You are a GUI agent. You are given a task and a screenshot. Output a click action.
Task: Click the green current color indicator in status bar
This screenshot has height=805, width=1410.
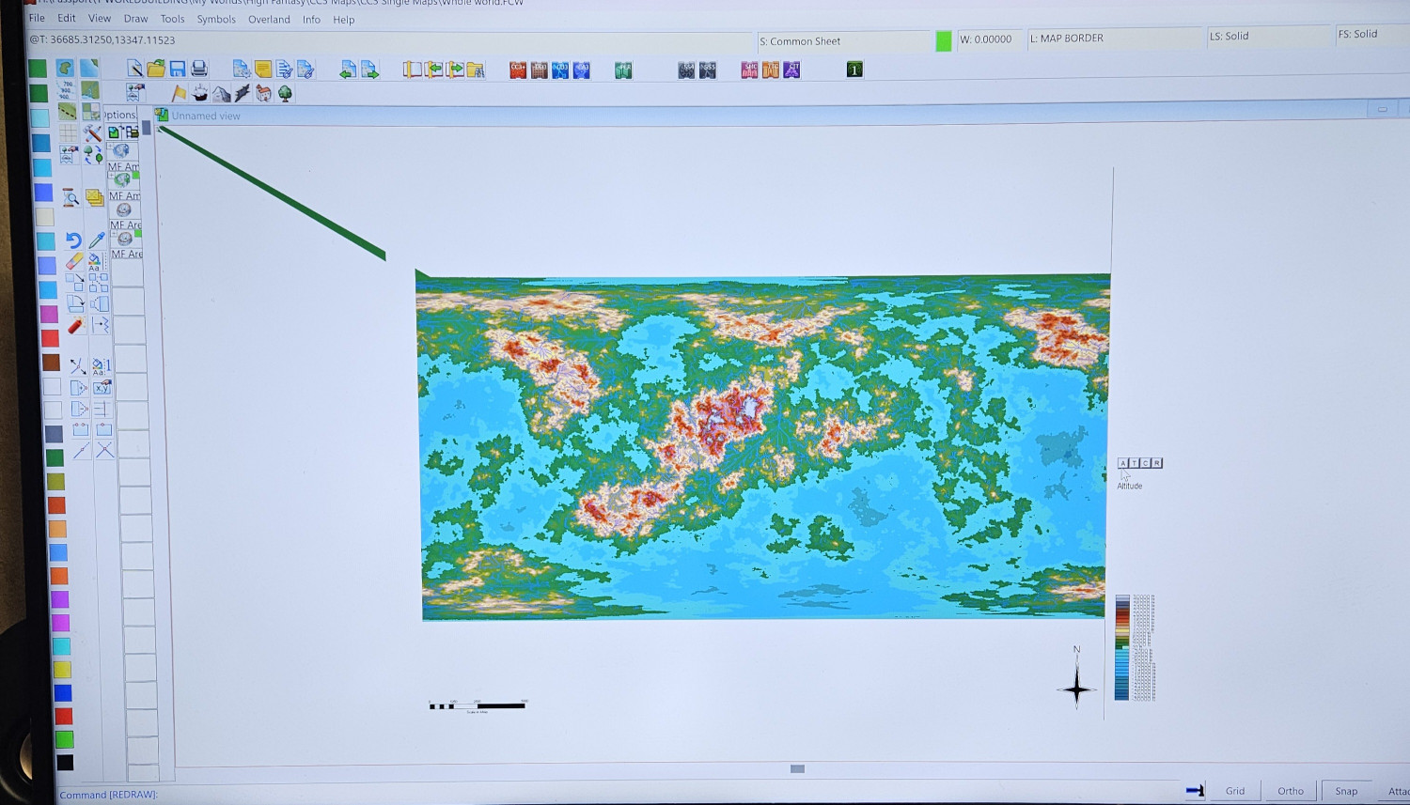[x=944, y=40]
